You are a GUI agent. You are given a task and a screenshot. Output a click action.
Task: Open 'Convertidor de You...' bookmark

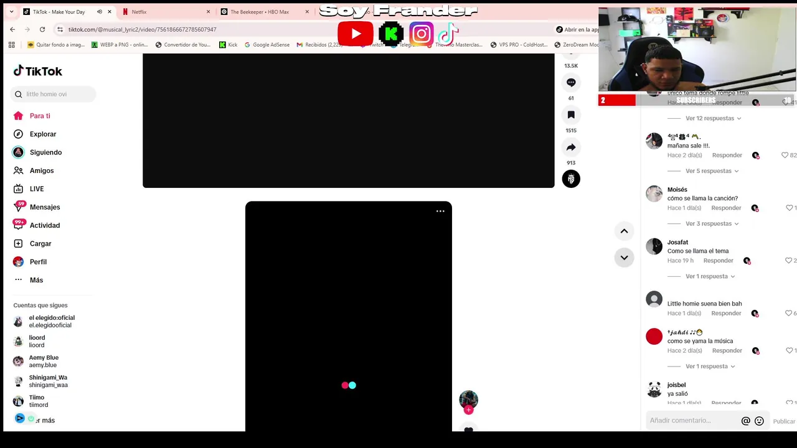coord(183,45)
